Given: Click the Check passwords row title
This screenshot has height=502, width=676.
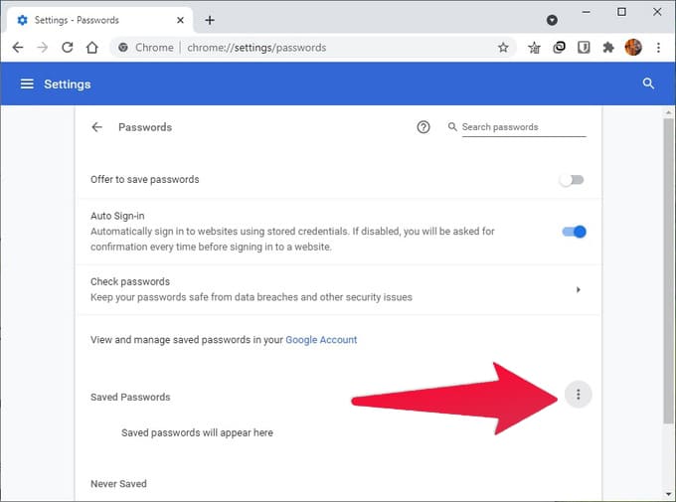Looking at the screenshot, I should (130, 281).
